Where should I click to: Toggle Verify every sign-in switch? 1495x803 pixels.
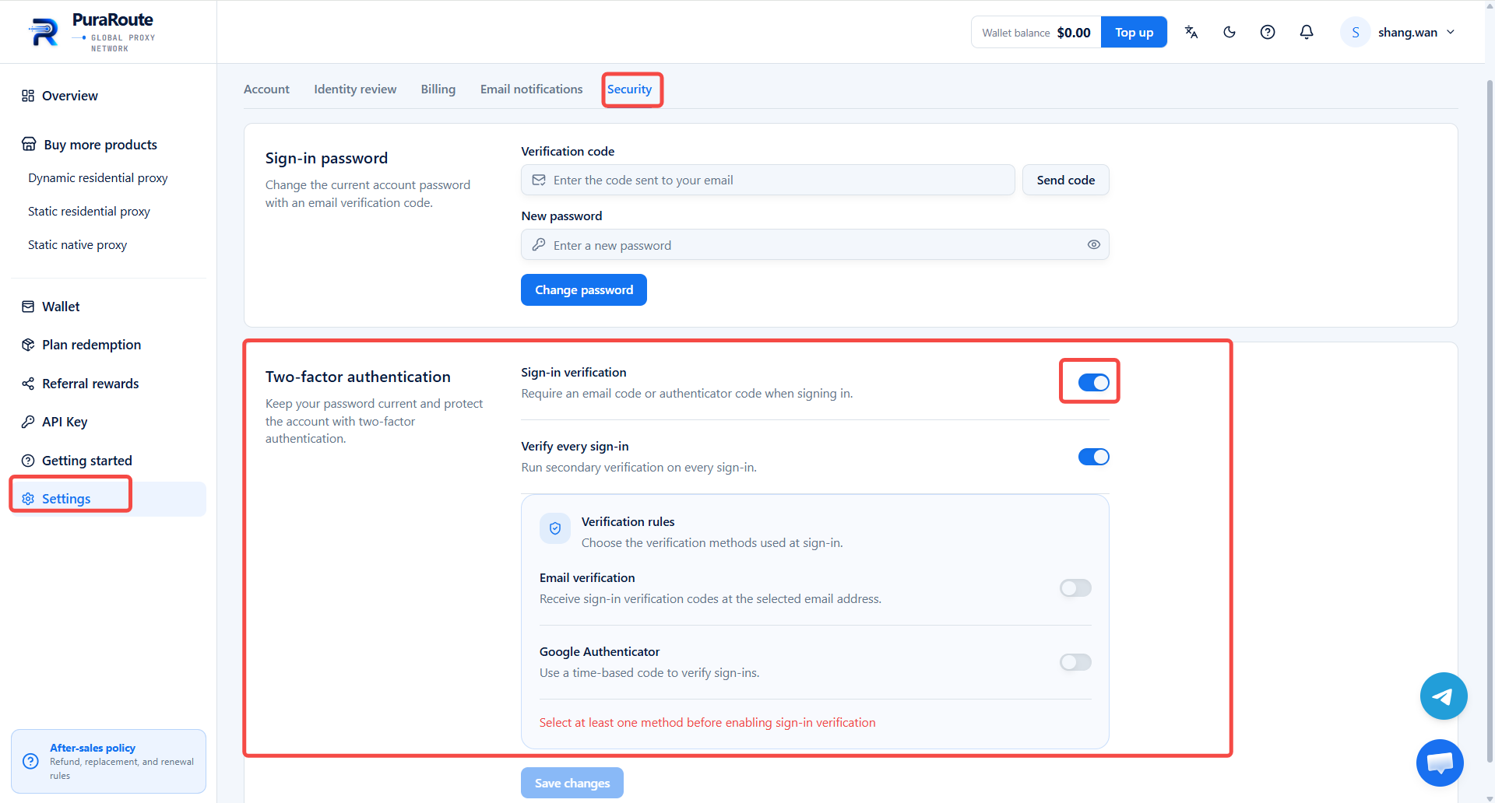click(1093, 457)
